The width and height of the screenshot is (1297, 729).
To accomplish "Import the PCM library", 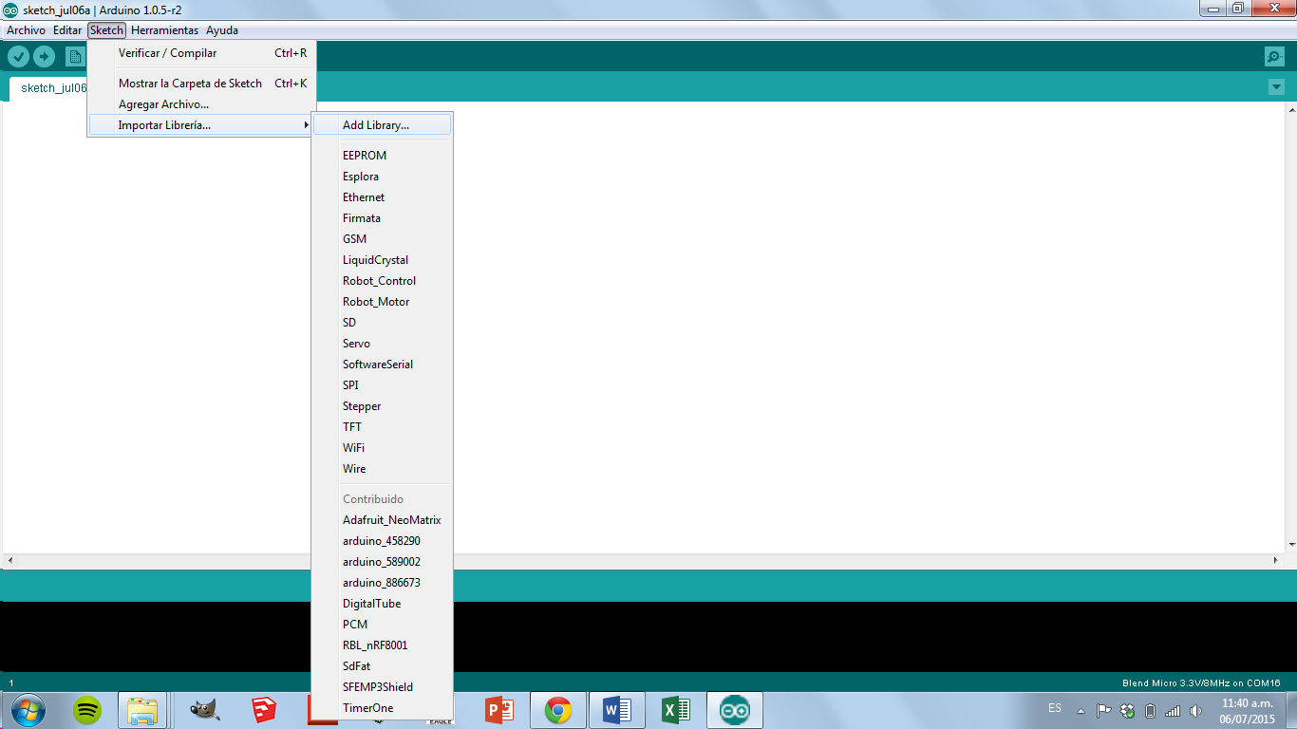I will pyautogui.click(x=383, y=625).
